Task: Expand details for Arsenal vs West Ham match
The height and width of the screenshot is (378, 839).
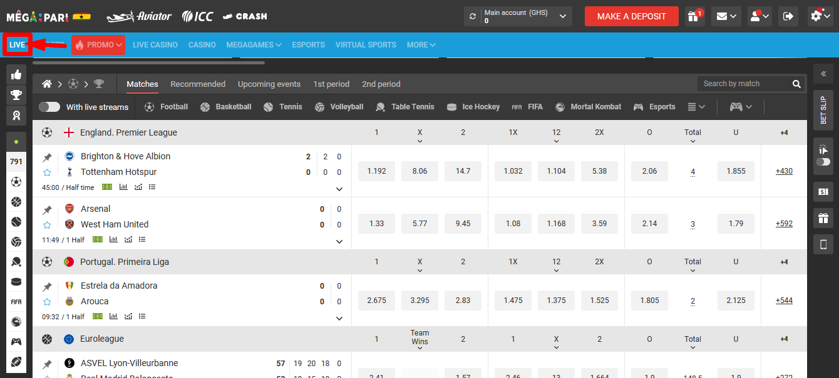Action: coord(339,241)
